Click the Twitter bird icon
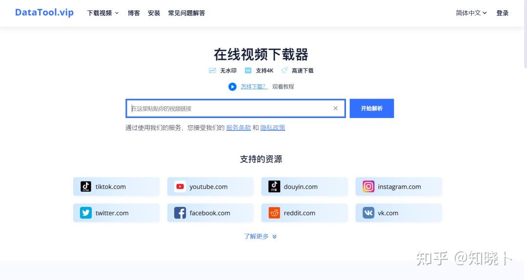 tap(86, 213)
